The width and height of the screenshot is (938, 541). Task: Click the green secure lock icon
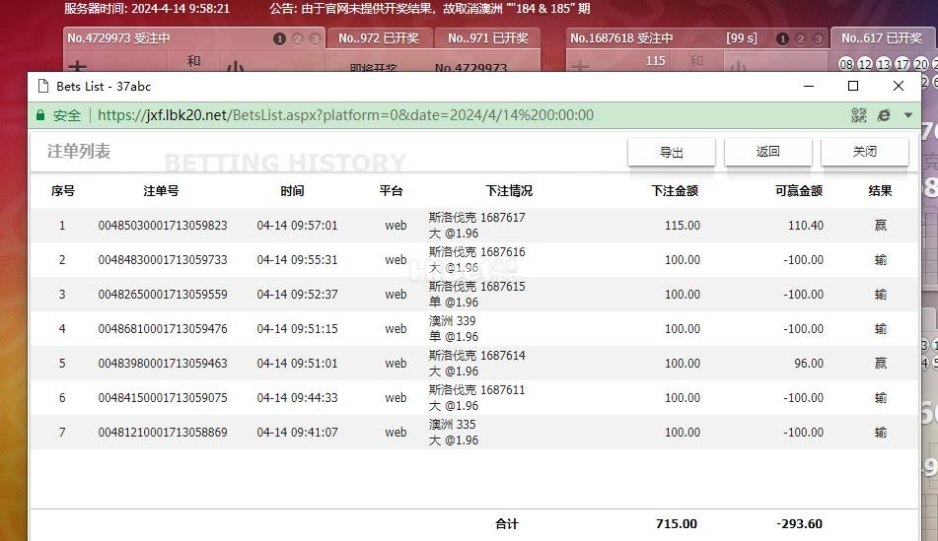(40, 115)
